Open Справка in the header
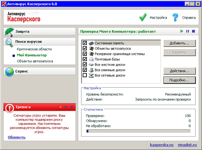This screenshot has height=150, width=202. pyautogui.click(x=189, y=17)
